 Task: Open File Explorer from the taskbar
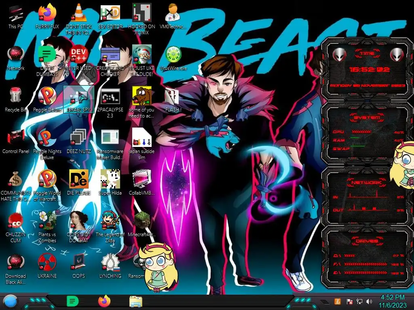tap(136, 302)
